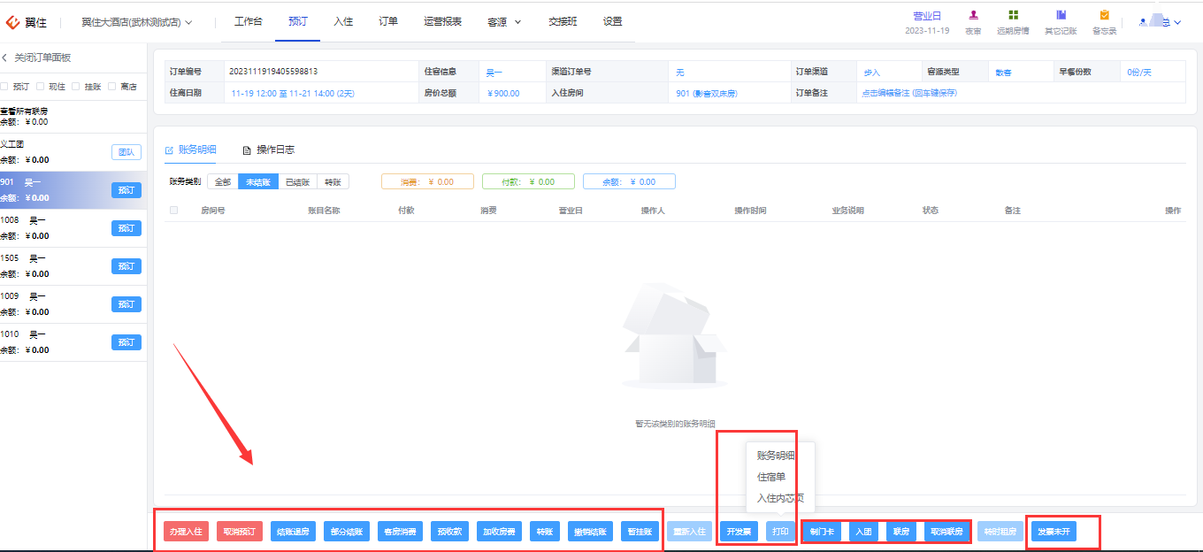Select room 1009 吴一 in the list
The width and height of the screenshot is (1203, 552).
pos(73,304)
